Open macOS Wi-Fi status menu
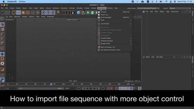194x109 pixels. (166, 2)
